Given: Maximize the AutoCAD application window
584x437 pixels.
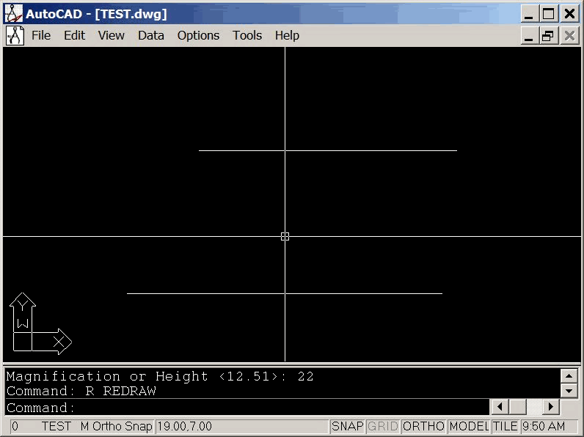Looking at the screenshot, I should pyautogui.click(x=548, y=14).
